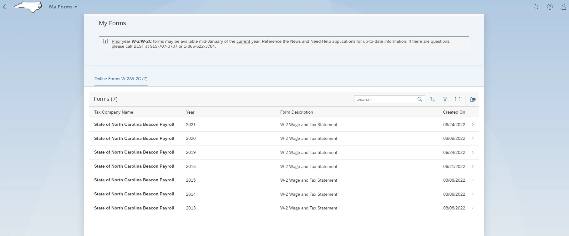Click the back arrow in header
Screen dimensions: 569x236
click(4, 7)
